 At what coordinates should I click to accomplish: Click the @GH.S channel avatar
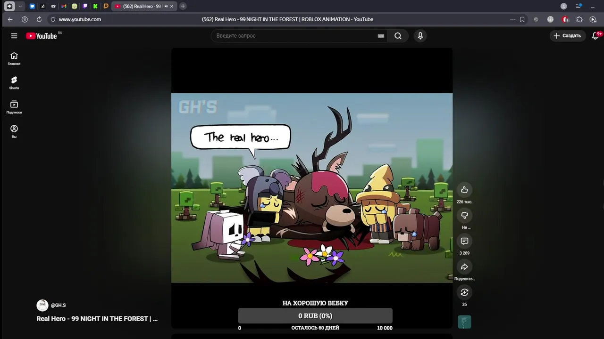pyautogui.click(x=42, y=305)
